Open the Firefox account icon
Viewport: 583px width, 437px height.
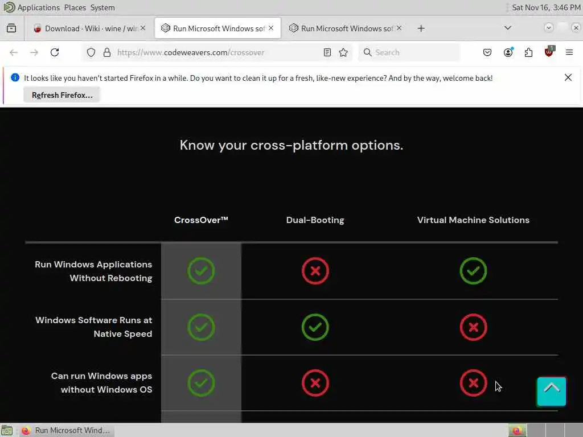click(508, 52)
